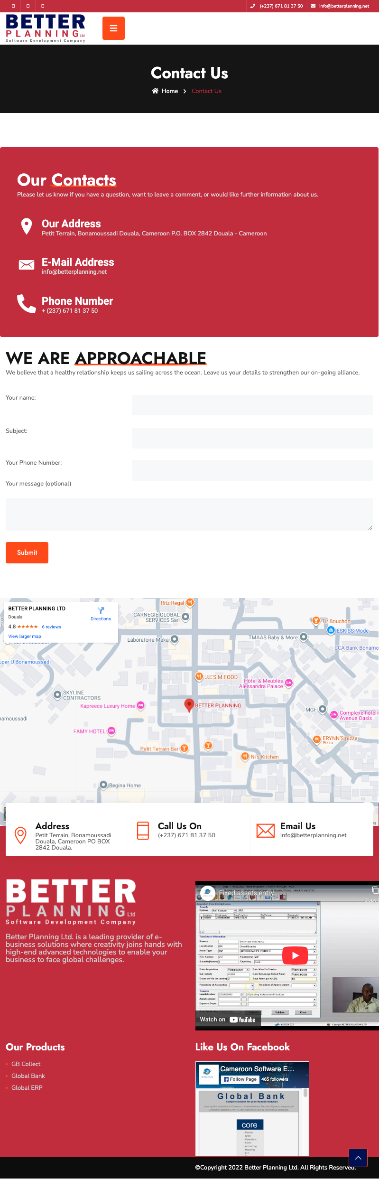Image resolution: width=379 pixels, height=1179 pixels.
Task: Click the envelope icon beside Email Us
Action: (266, 831)
